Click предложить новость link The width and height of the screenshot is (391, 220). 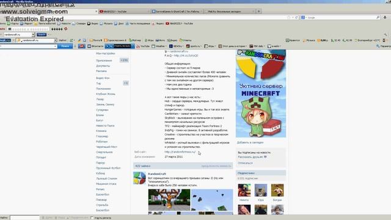point(216,166)
